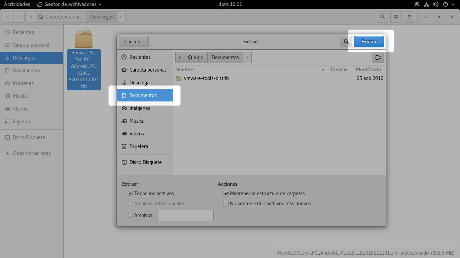Cancel the extraction with Cancelar
This screenshot has height=258, width=460.
[x=133, y=41]
